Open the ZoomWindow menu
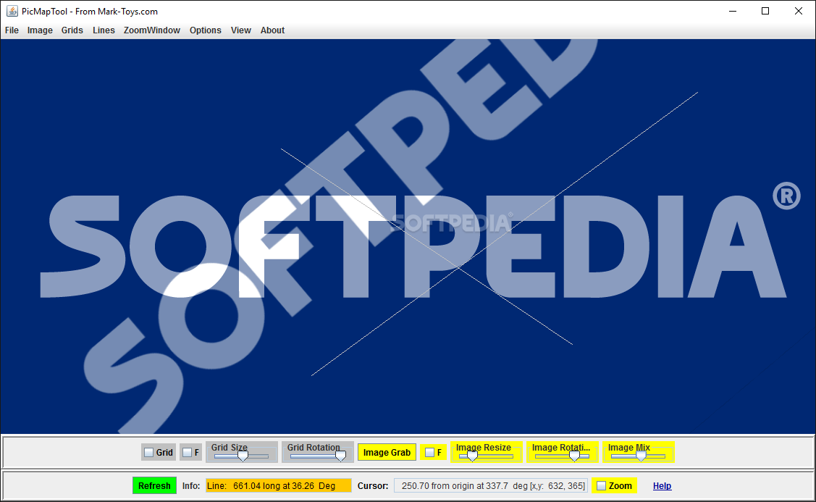 tap(152, 30)
